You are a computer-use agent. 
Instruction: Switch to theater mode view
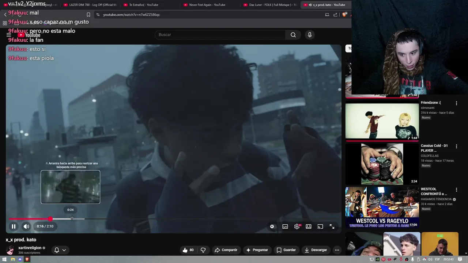309,226
